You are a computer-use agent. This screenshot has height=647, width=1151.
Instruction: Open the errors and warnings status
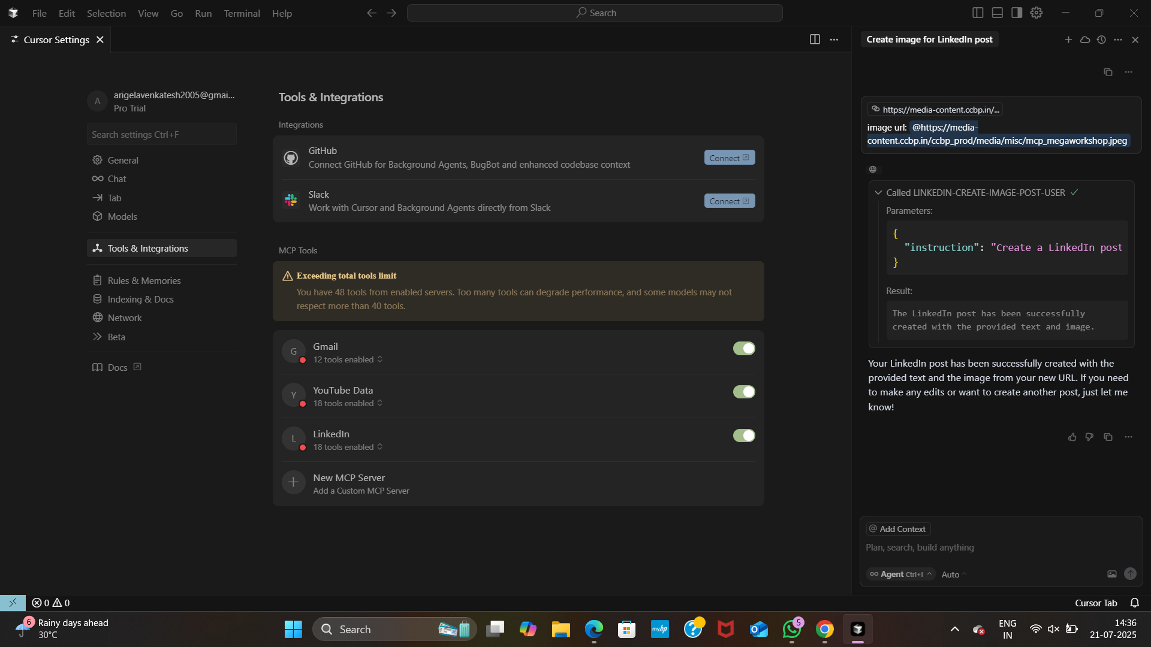coord(51,603)
